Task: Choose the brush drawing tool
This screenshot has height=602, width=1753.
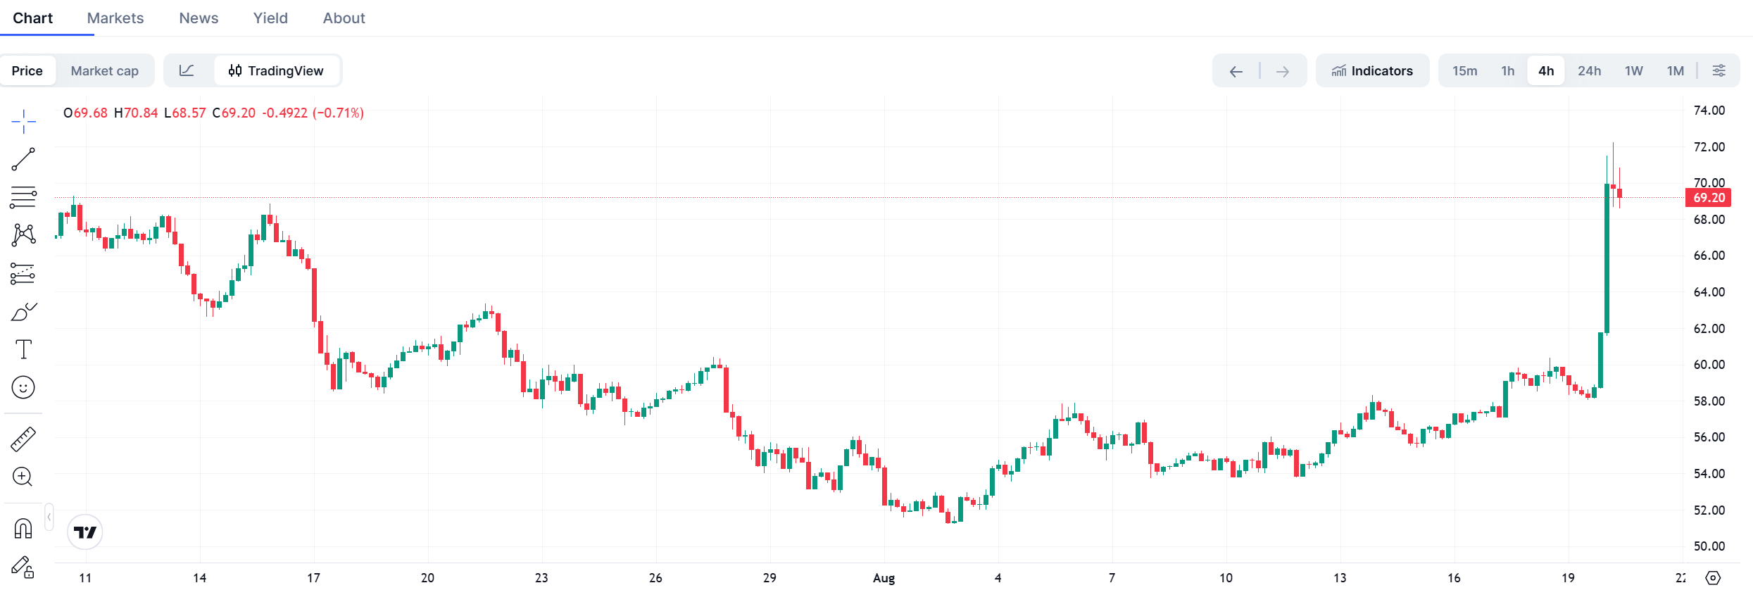Action: click(x=23, y=311)
